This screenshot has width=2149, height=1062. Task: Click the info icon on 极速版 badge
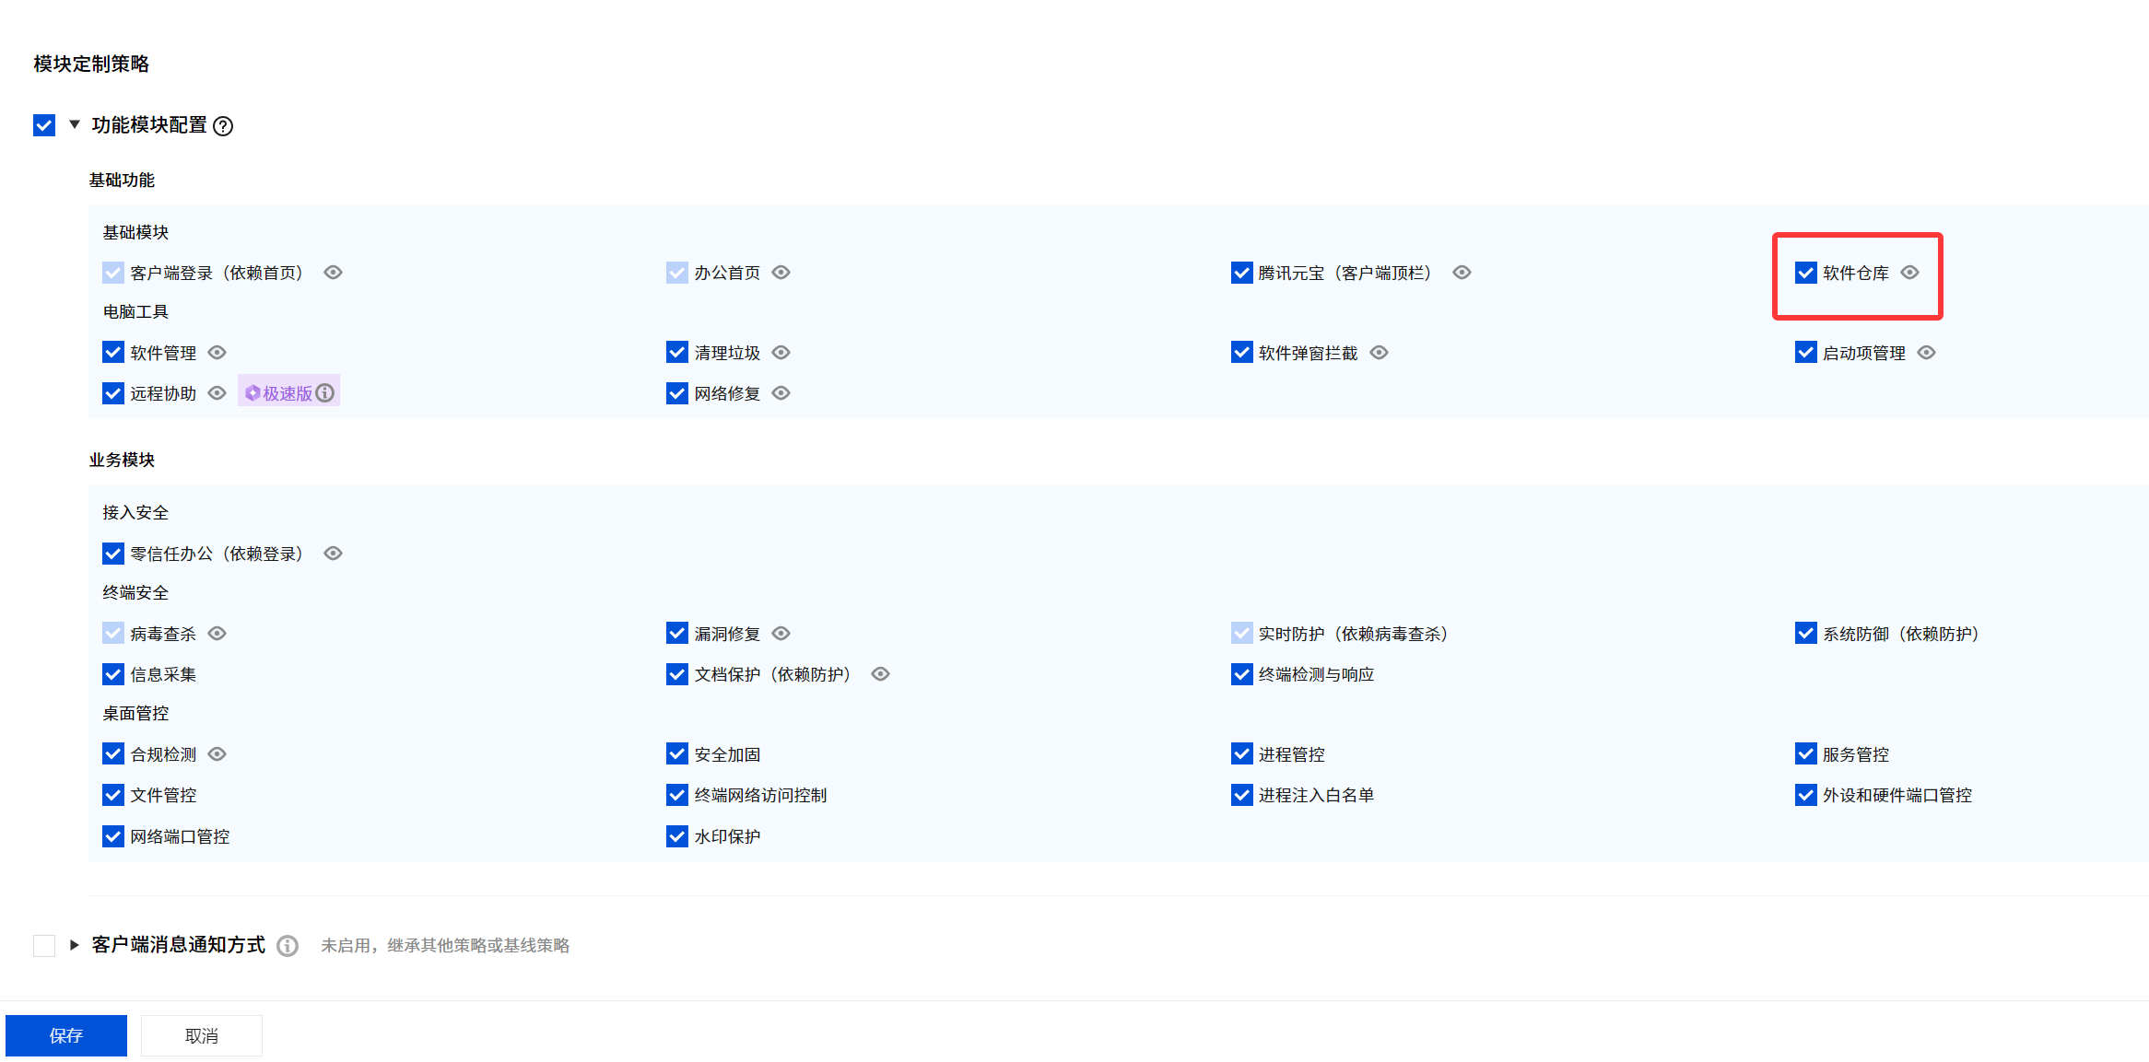325,393
